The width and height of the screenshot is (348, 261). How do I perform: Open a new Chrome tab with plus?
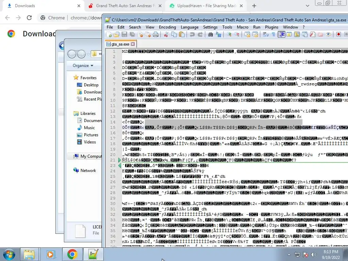point(254,6)
